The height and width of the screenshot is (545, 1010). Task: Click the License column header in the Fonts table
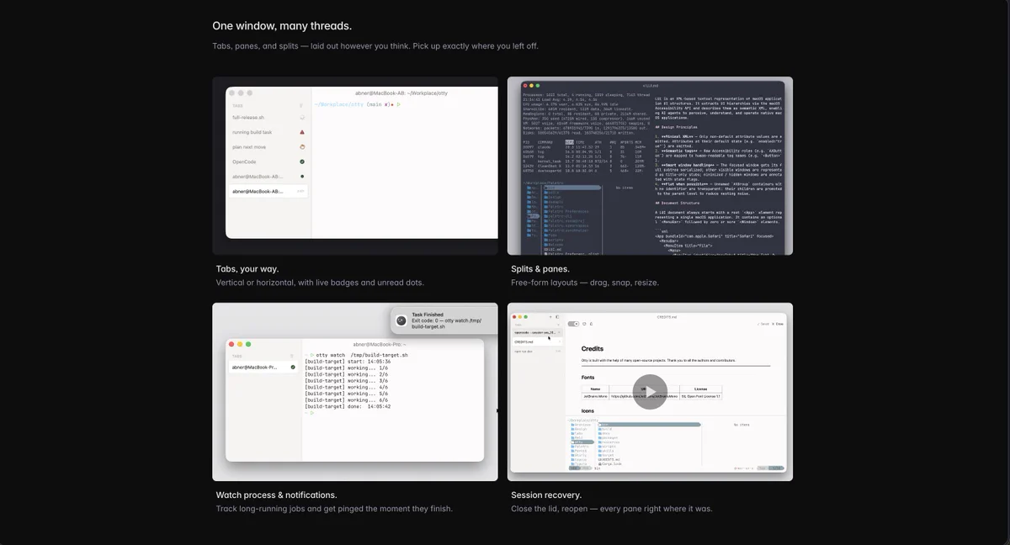pos(701,389)
